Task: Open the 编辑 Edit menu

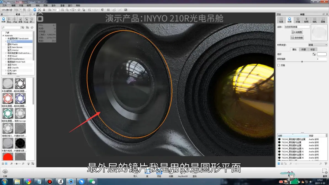Action: (13, 6)
